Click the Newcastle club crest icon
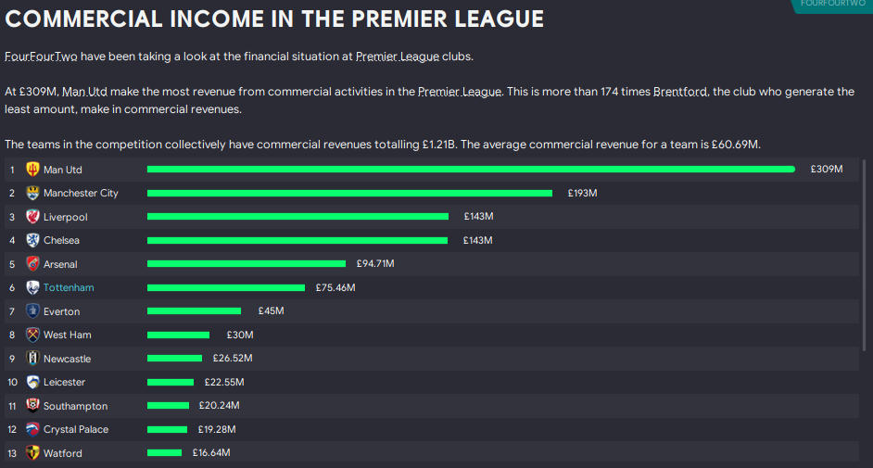 [x=33, y=359]
